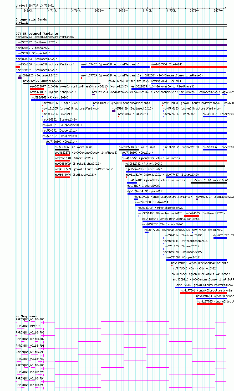Image resolution: width=234 pixels, height=391 pixels.
Task: Select the DGV Structural Variants track heading
Action: coord(37,34)
